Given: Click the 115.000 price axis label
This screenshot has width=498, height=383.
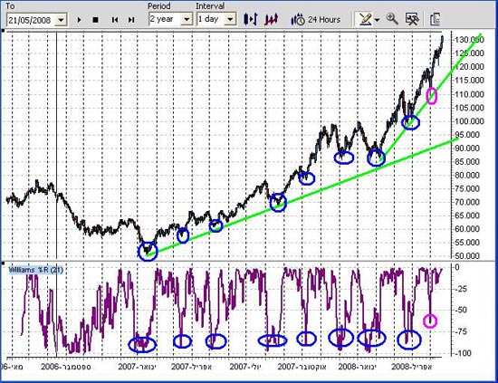Looking at the screenshot, I should pos(469,81).
